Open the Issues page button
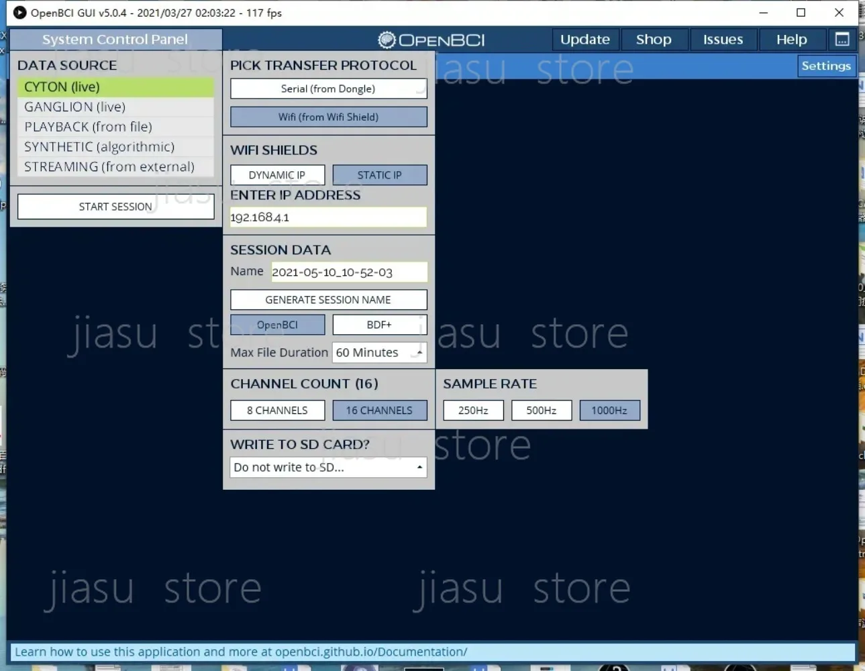Viewport: 865px width, 671px height. tap(723, 40)
